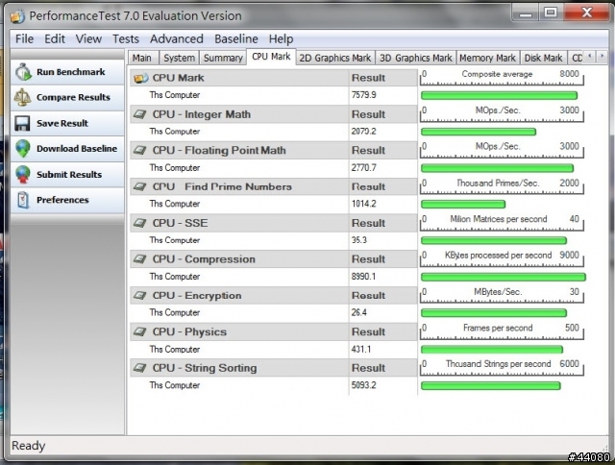Viewport: 615px width, 465px height.
Task: Click the Download Baseline globe icon
Action: tap(23, 149)
